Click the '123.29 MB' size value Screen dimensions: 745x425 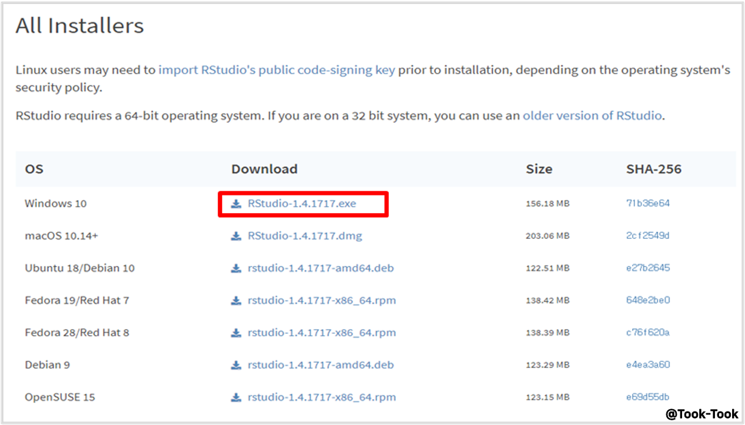548,365
